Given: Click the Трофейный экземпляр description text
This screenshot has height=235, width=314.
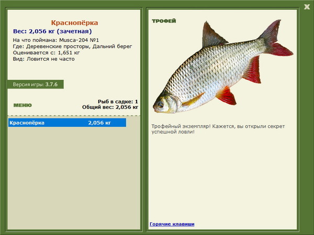Looking at the screenshot, I should [x=218, y=129].
